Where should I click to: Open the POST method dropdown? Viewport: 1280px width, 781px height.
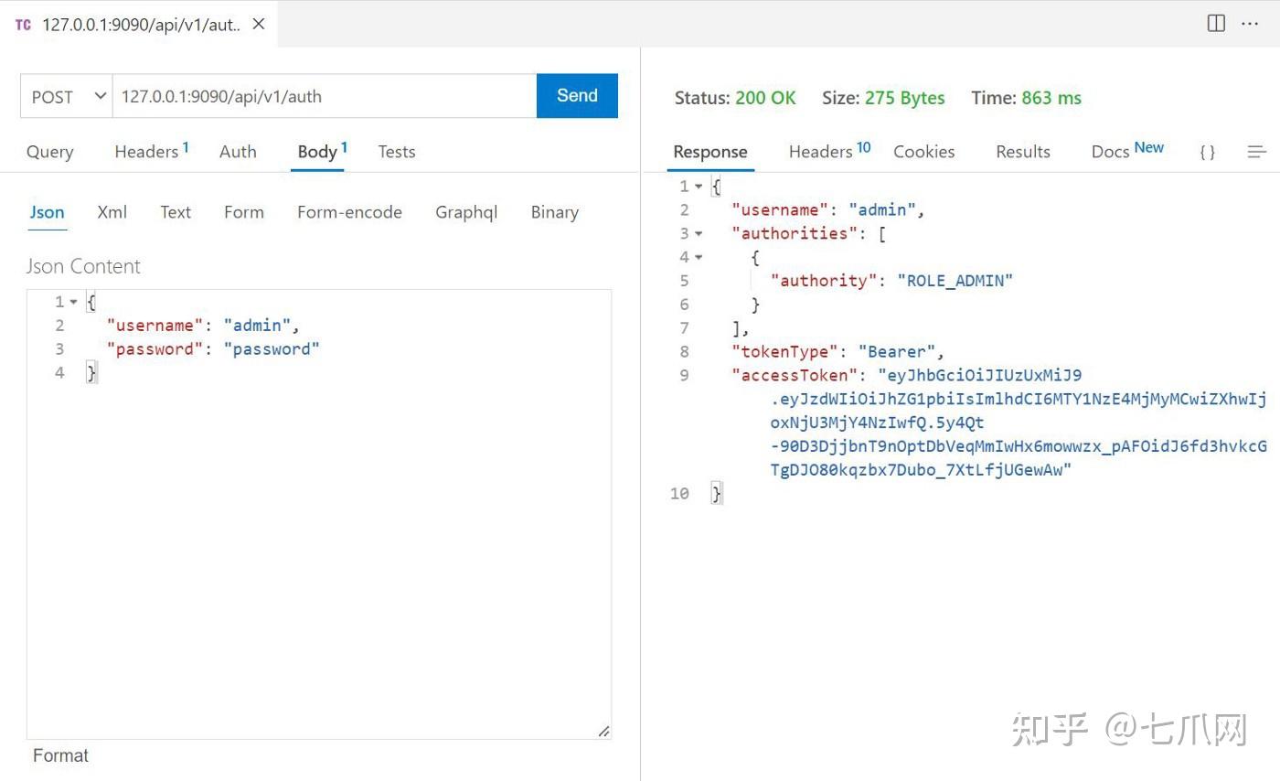67,96
